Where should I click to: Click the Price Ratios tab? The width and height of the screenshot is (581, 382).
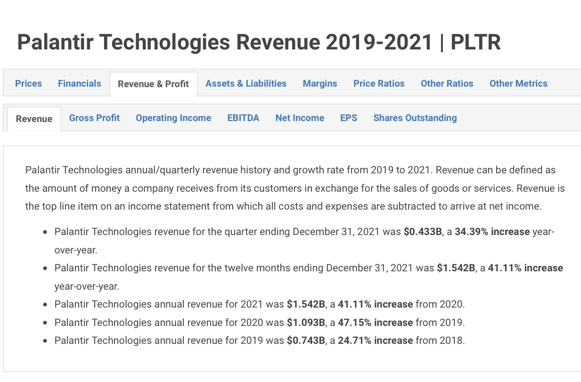tap(379, 83)
